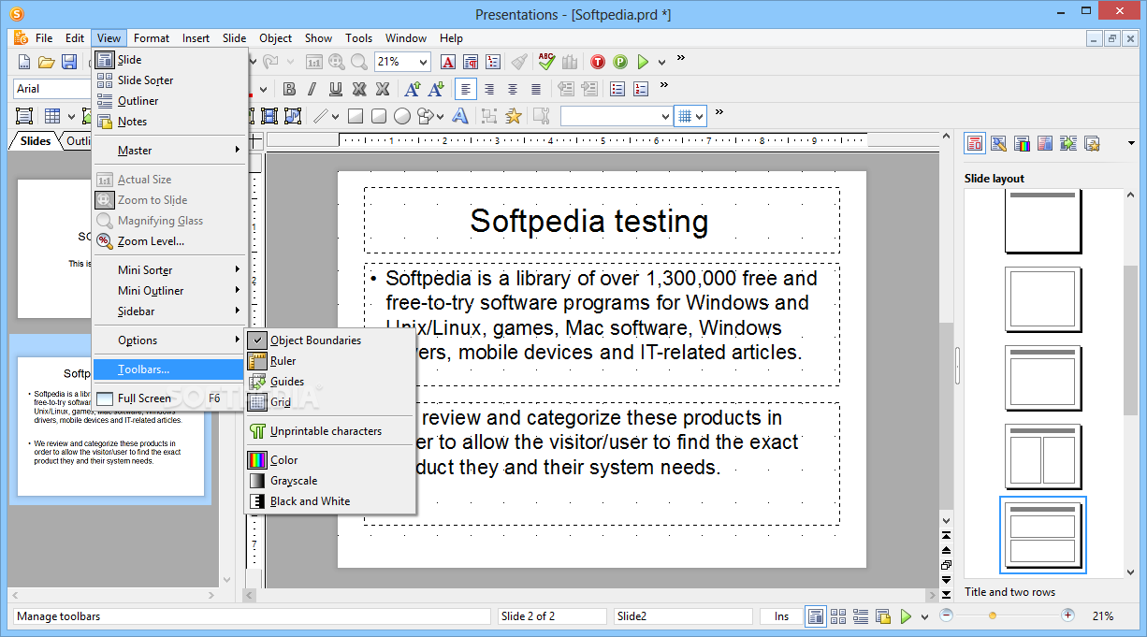
Task: Click the Ins status bar field
Action: click(779, 616)
